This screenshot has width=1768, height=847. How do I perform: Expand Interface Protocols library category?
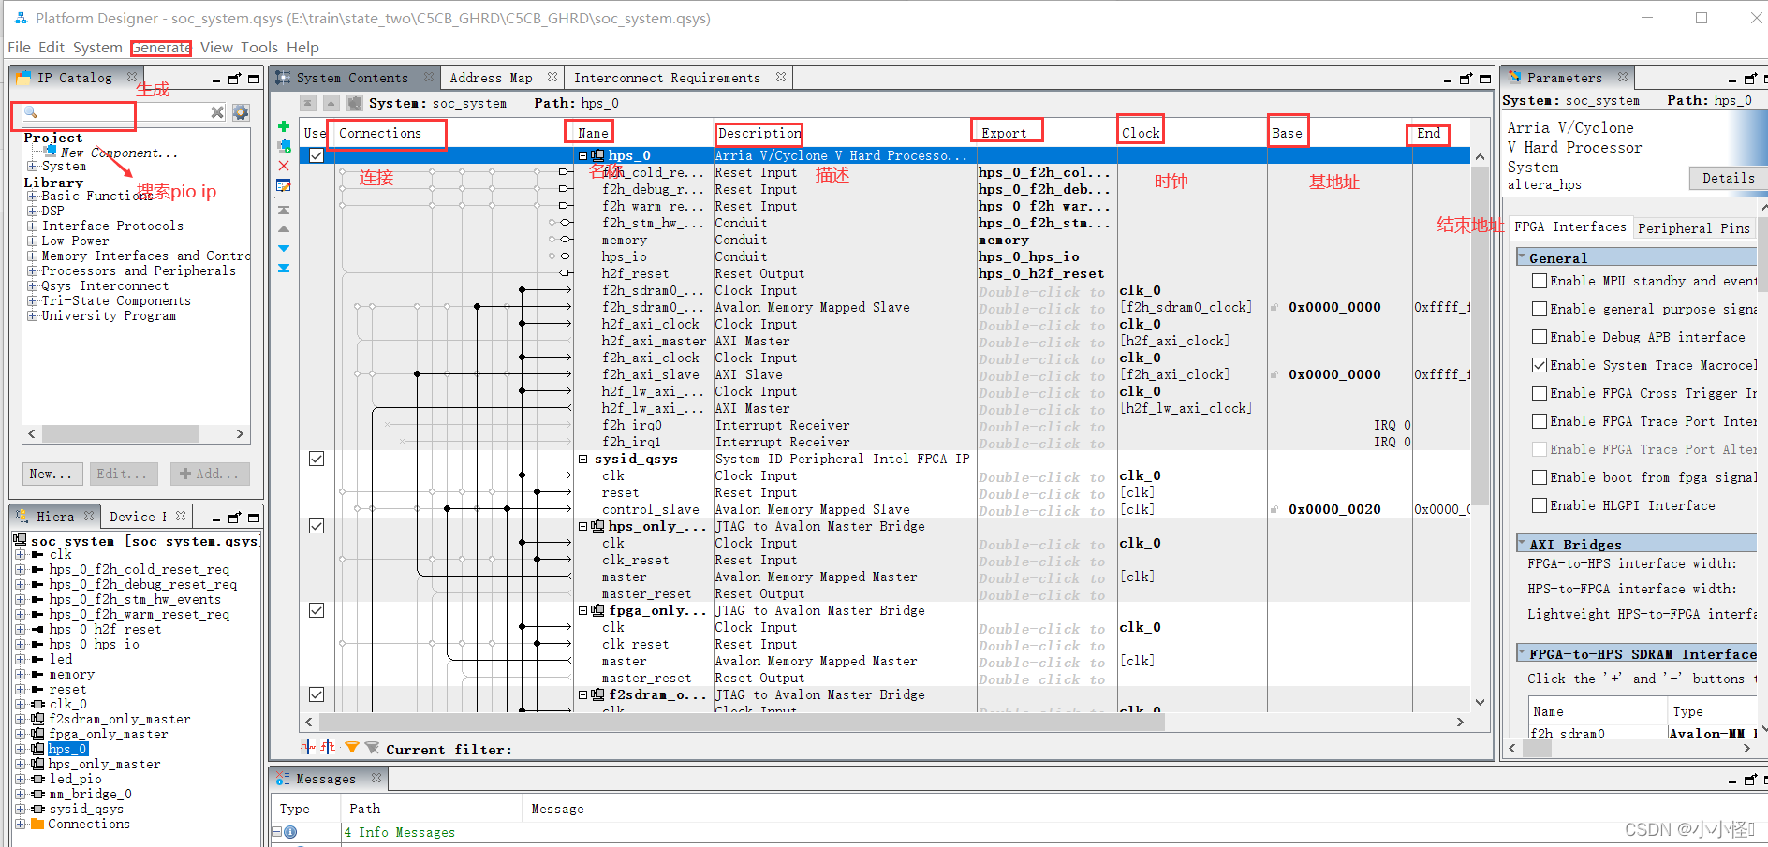click(33, 226)
